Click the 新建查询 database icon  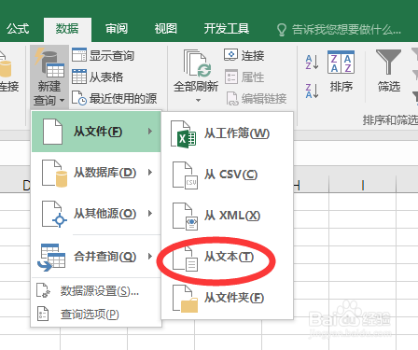coord(49,63)
